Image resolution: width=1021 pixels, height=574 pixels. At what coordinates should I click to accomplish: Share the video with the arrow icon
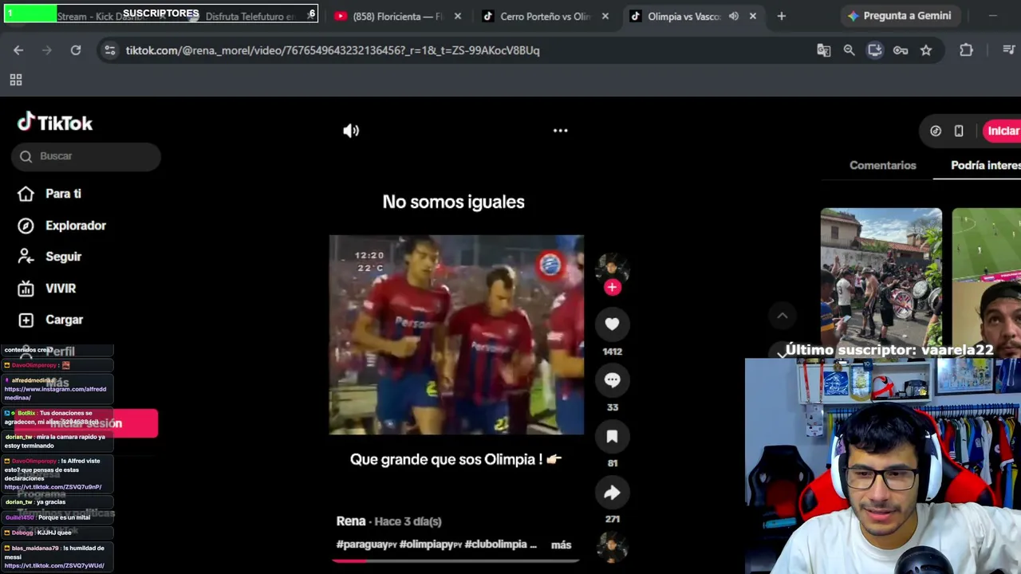612,493
